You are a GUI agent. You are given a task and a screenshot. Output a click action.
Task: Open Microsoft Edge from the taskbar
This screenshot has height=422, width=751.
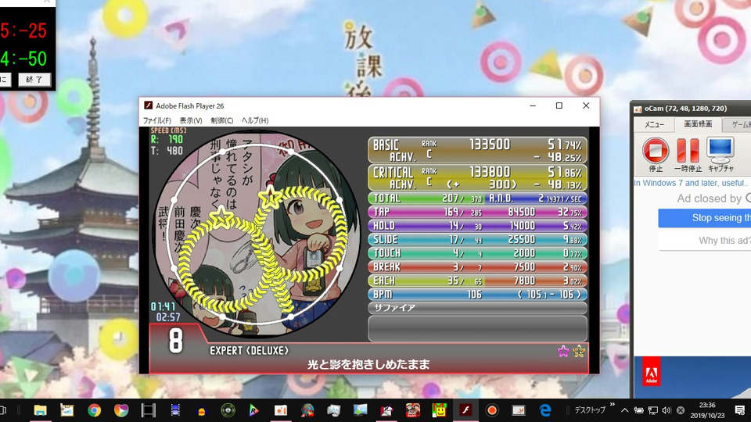point(545,410)
